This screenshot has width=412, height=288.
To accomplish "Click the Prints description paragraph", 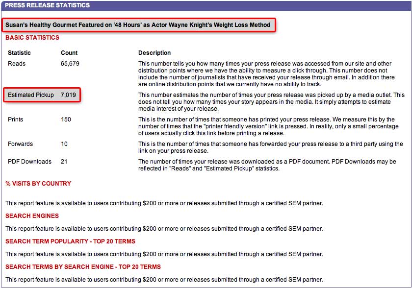I will (269, 126).
